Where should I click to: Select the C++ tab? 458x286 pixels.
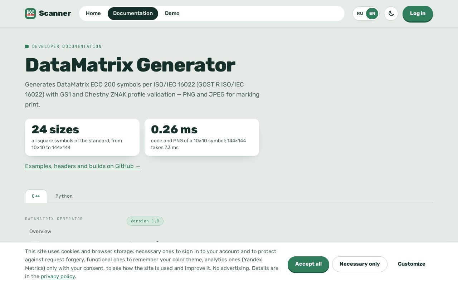point(36,196)
